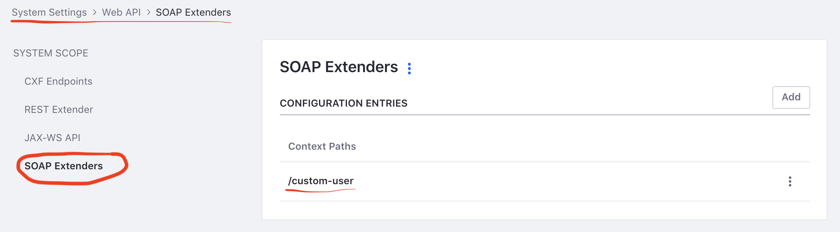840x232 pixels.
Task: Open the /custom-user context path entry
Action: click(x=321, y=181)
